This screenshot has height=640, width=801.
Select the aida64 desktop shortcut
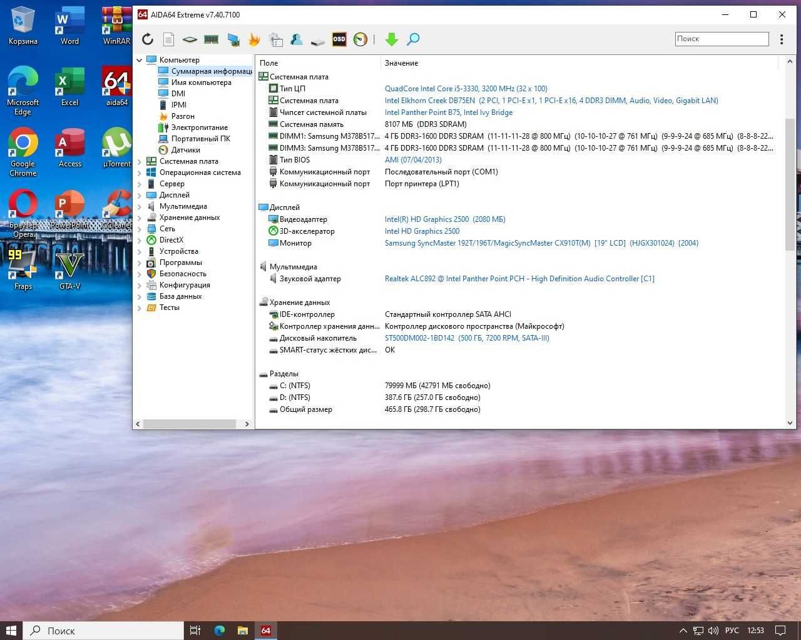click(x=116, y=86)
